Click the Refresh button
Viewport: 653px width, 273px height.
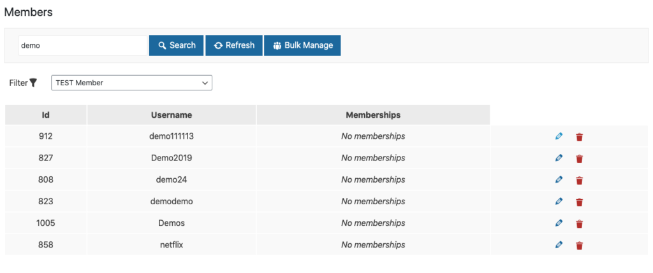click(234, 45)
